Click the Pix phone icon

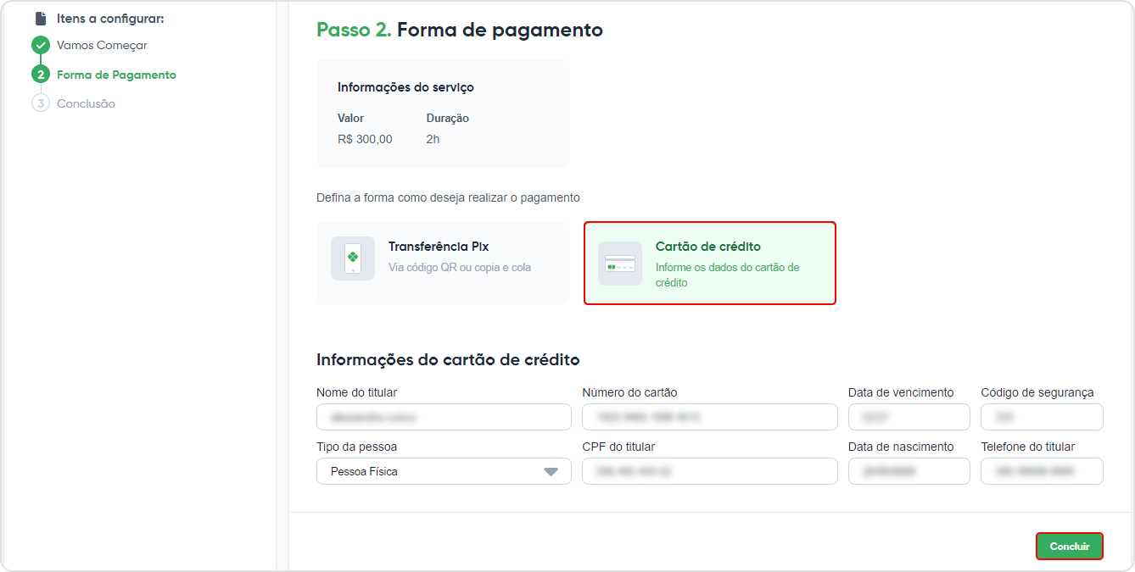pyautogui.click(x=353, y=258)
